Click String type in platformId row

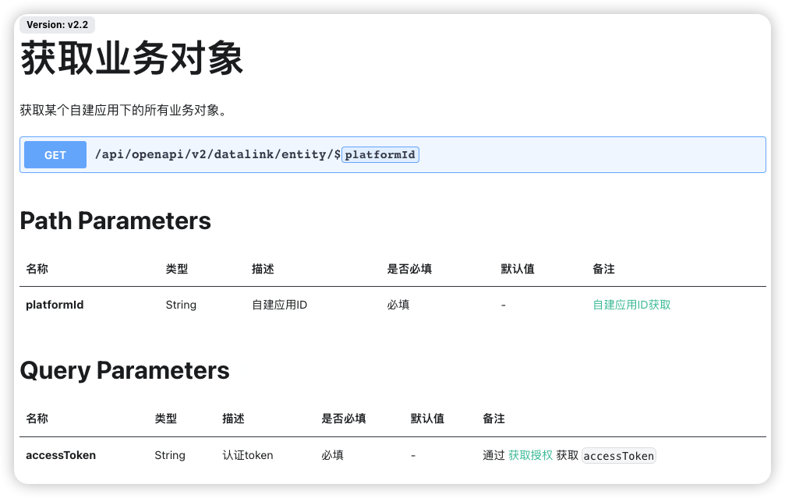[x=181, y=305]
